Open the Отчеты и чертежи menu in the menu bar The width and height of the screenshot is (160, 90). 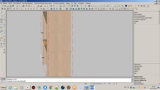59,3
